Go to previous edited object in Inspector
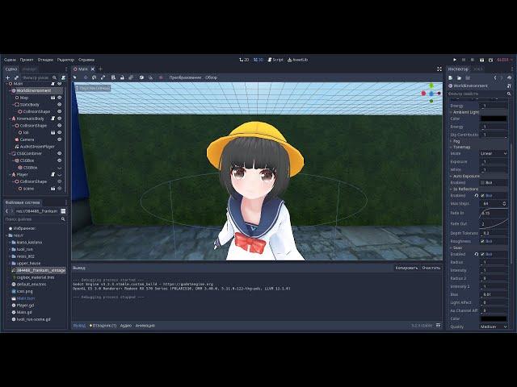The height and width of the screenshot is (387, 517). pos(495,78)
